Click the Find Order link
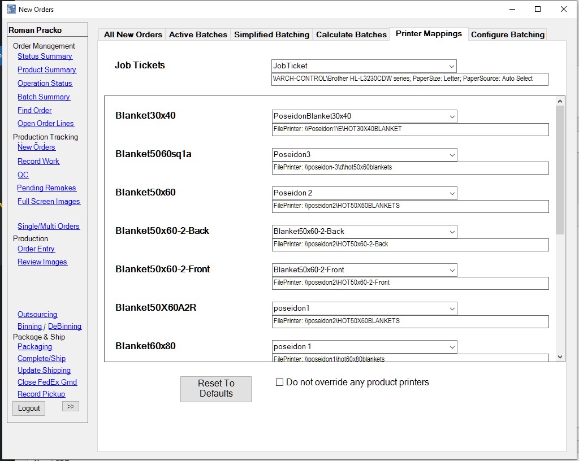Screen dimensions: 579x461 pos(34,111)
